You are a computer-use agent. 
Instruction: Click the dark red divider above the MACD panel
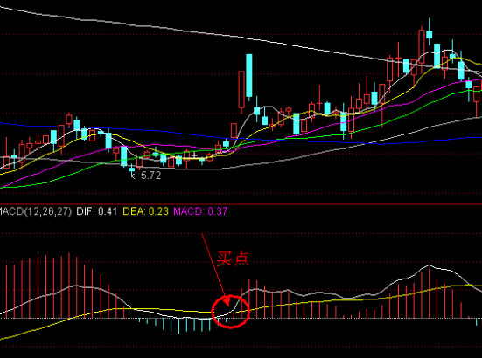[x=241, y=203]
